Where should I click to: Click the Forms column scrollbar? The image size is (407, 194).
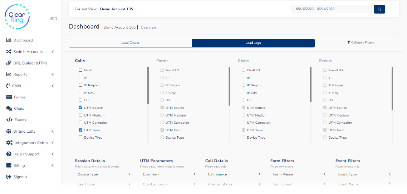tap(230, 86)
